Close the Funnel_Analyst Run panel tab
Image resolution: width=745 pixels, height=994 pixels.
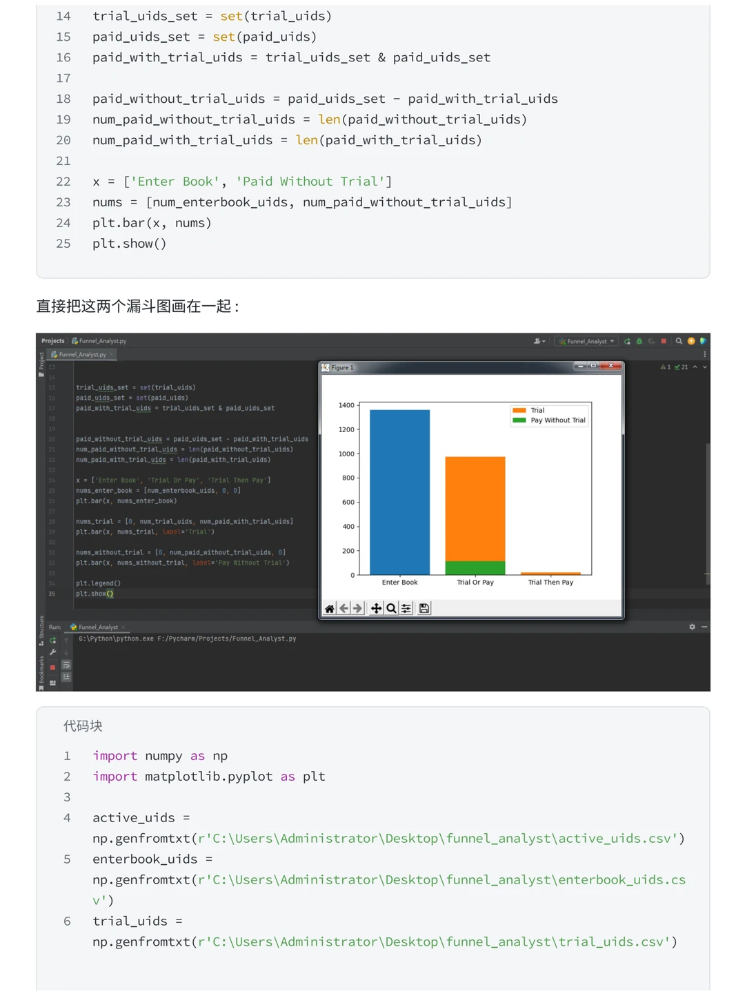[123, 627]
